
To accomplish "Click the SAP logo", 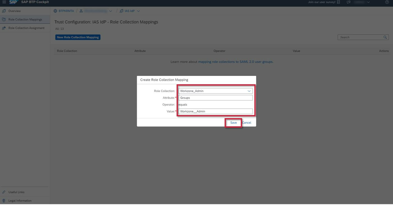I will [13, 2].
